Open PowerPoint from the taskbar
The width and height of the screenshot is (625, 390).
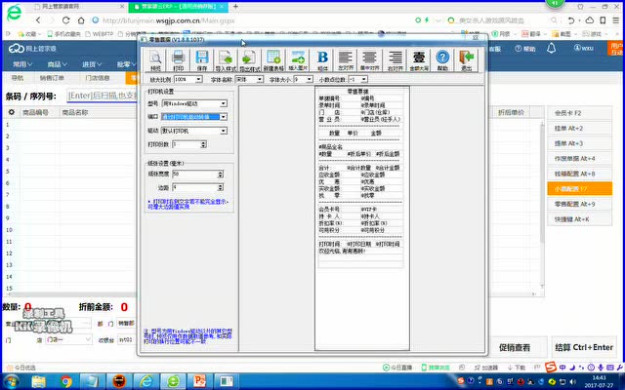coord(199,381)
